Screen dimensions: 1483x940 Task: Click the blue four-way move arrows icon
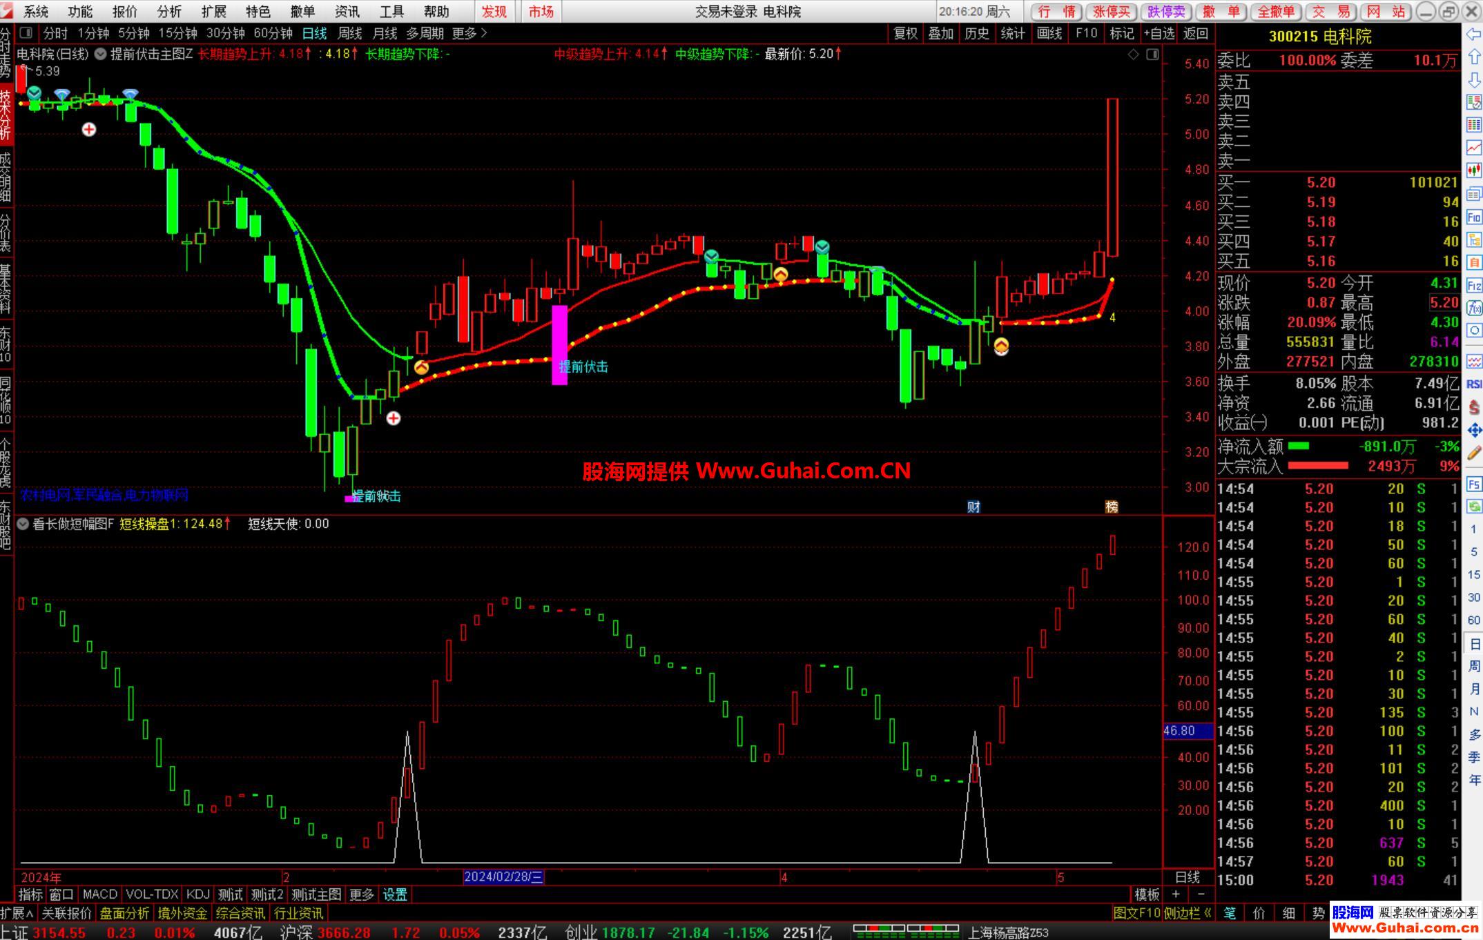[x=1473, y=431]
